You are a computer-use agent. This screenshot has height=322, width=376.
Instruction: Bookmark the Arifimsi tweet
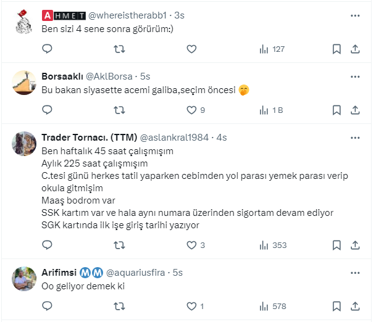tap(336, 306)
